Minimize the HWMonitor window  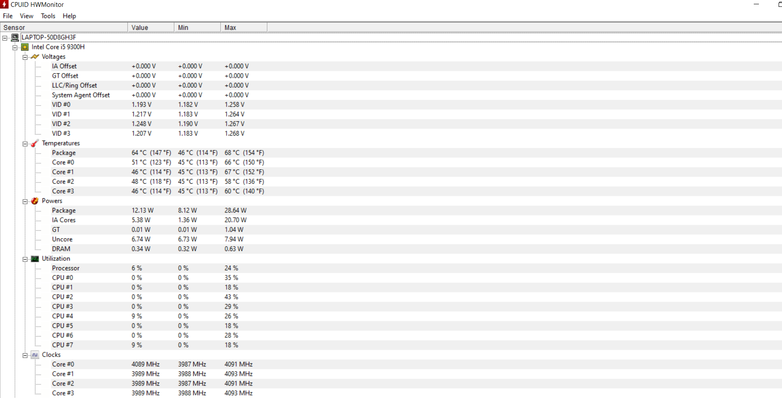pyautogui.click(x=756, y=4)
